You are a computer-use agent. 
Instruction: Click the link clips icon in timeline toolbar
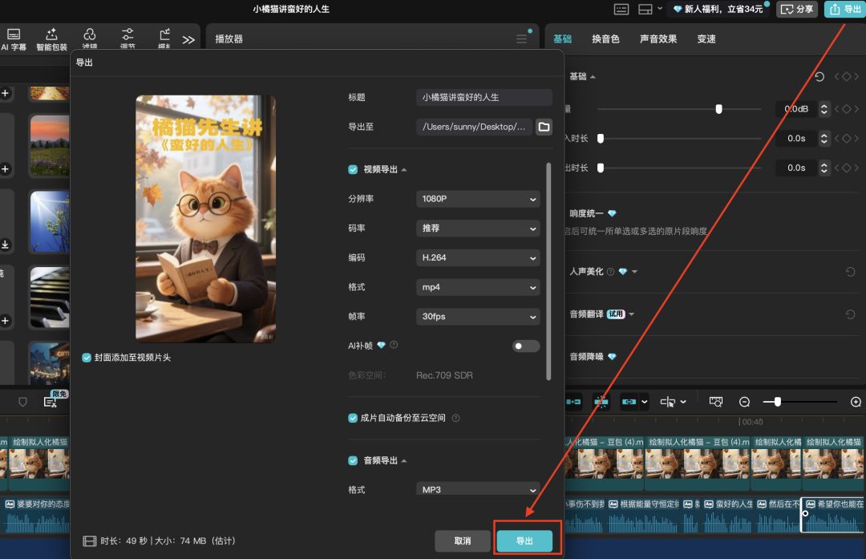click(x=628, y=401)
